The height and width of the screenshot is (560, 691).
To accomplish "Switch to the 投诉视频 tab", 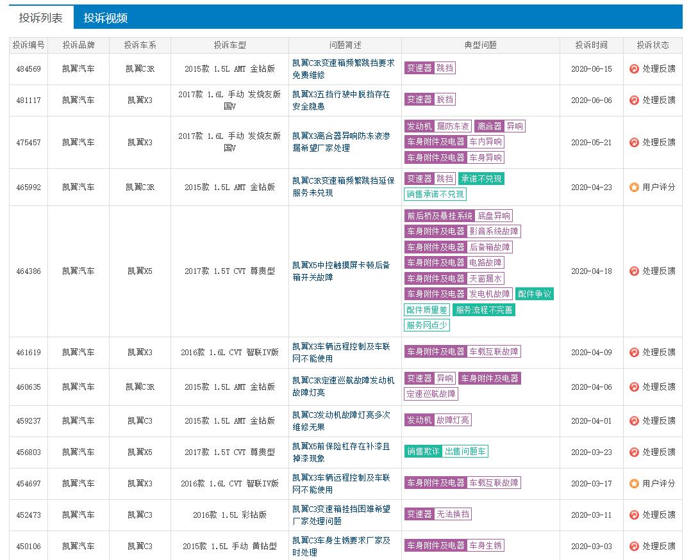I will (x=106, y=19).
